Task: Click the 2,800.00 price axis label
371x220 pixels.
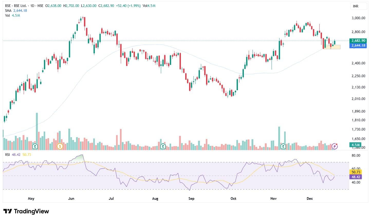Action: tap(358, 32)
